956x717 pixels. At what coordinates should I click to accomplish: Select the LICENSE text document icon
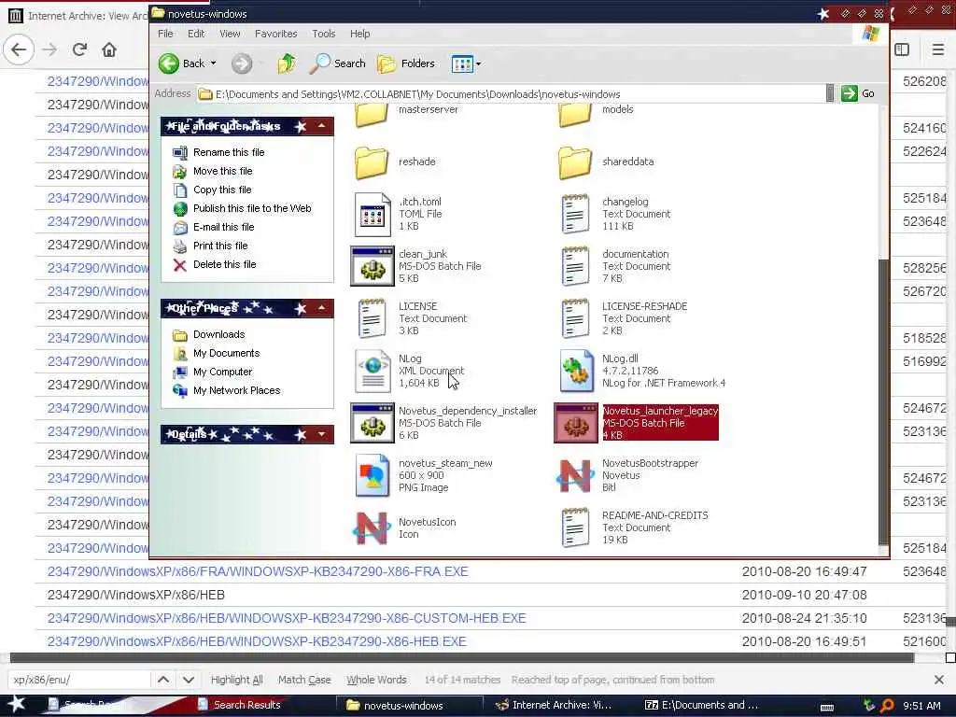click(x=372, y=318)
